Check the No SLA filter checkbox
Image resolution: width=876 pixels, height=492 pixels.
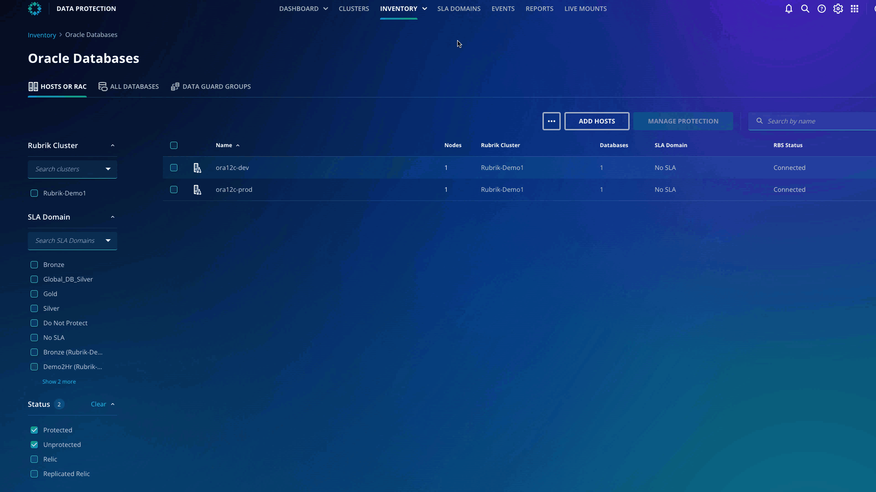(x=34, y=338)
